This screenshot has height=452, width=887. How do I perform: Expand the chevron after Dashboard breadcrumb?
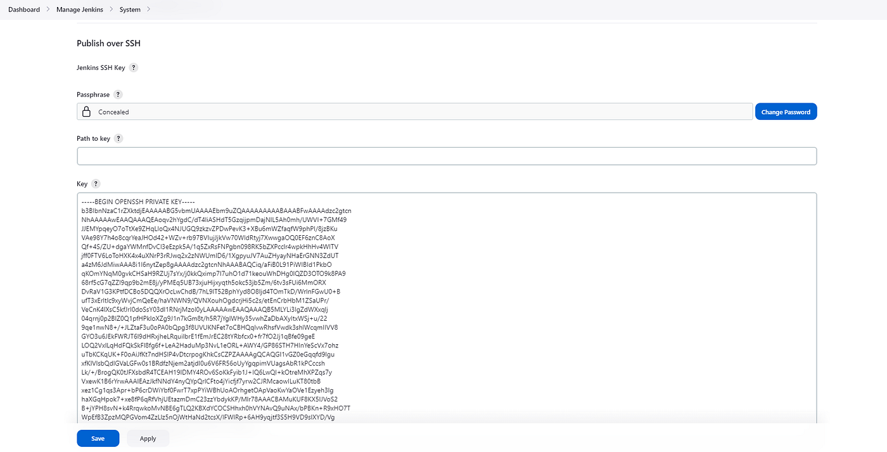48,10
